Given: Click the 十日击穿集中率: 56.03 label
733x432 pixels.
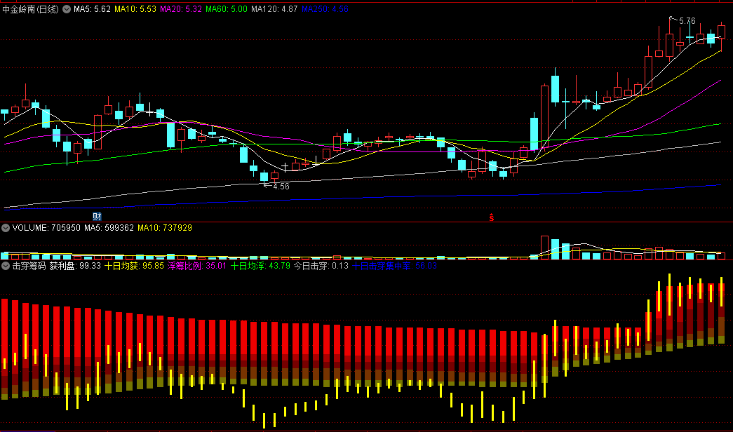Looking at the screenshot, I should point(394,266).
